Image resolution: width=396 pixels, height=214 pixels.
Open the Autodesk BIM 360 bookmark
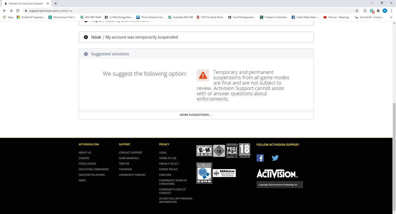181,17
